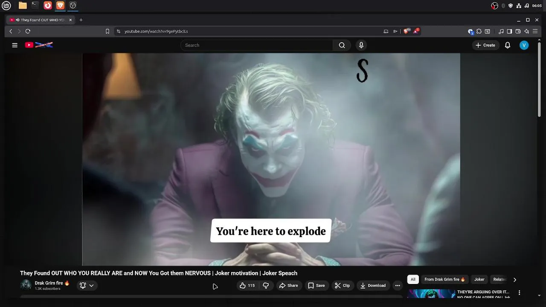Viewport: 546px width, 307px height.
Task: Dislike this video
Action: point(266,286)
